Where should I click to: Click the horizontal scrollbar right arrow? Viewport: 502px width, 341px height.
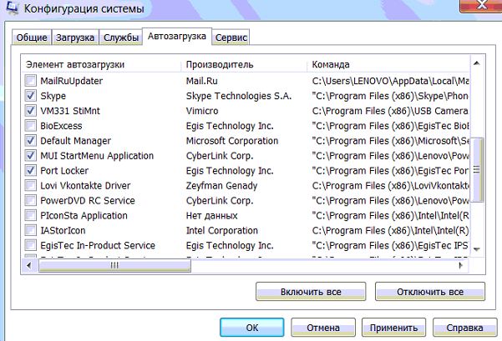coord(461,265)
